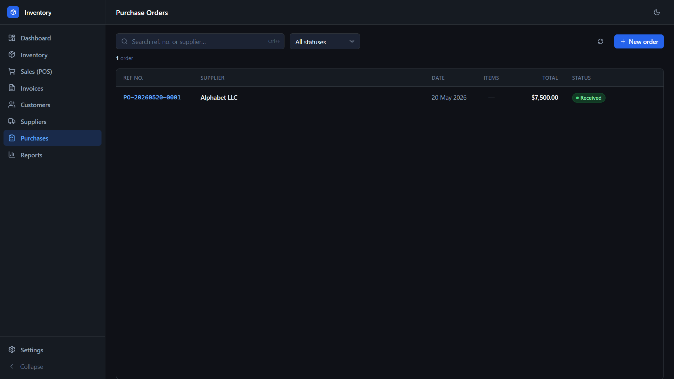Screen dimensions: 674x379
Task: Open purchase order PO-20260520-0001
Action: pyautogui.click(x=152, y=97)
